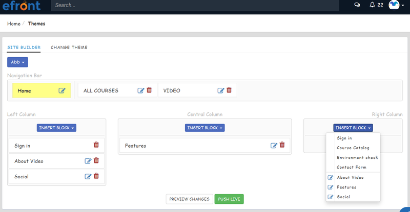The height and width of the screenshot is (212, 410).
Task: Edit the About Video block in the Left Column
Action: pos(88,161)
